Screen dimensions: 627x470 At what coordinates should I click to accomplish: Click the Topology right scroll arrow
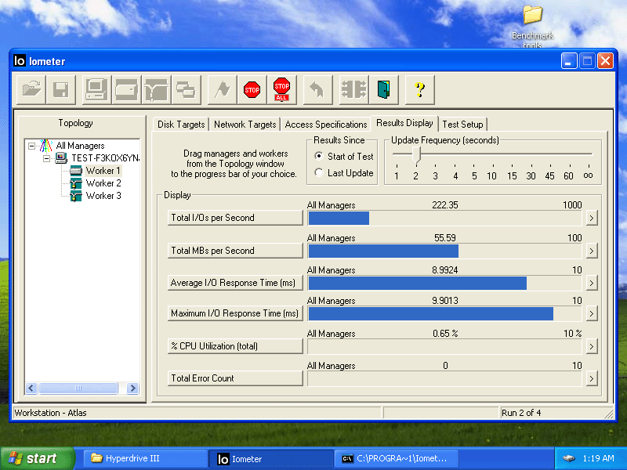click(x=132, y=388)
